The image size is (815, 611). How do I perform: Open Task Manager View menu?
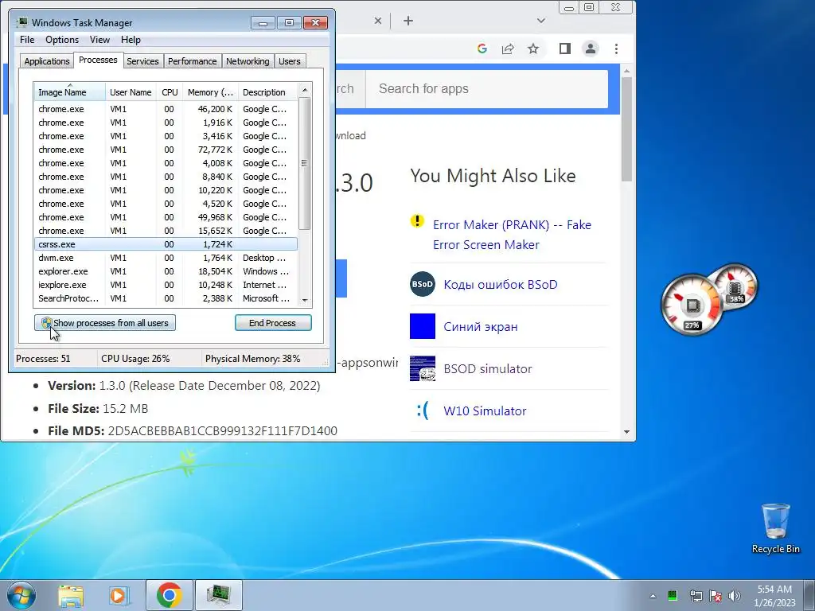click(x=99, y=40)
